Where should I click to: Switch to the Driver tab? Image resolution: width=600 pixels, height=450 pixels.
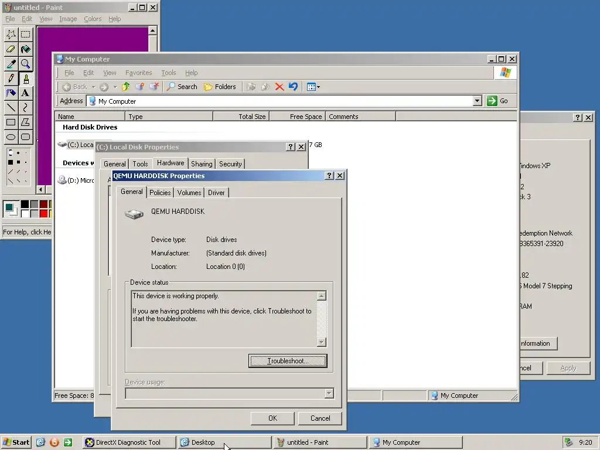tap(216, 192)
